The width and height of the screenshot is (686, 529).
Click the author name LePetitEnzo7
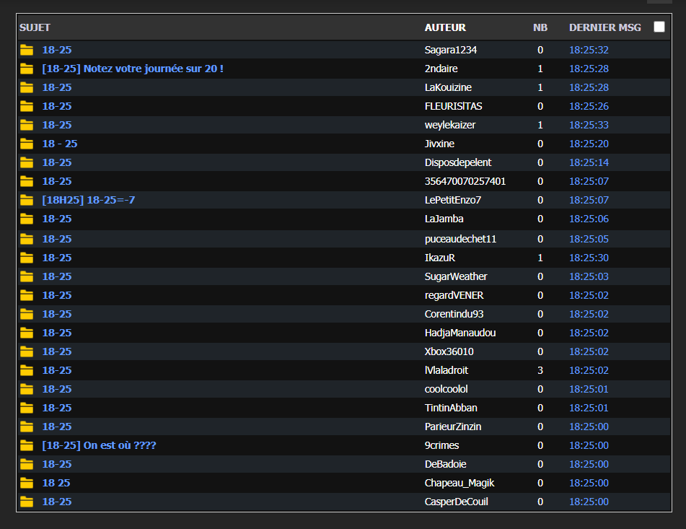point(453,200)
